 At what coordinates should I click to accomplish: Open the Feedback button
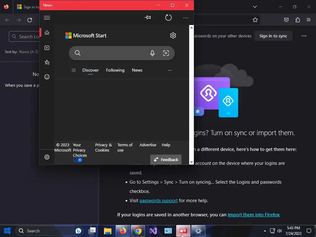coord(166,160)
